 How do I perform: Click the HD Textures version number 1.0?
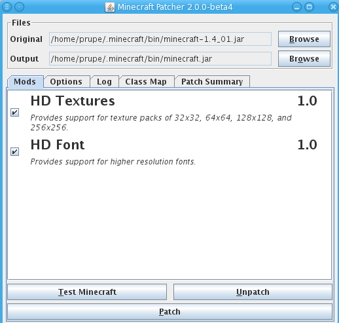point(307,101)
